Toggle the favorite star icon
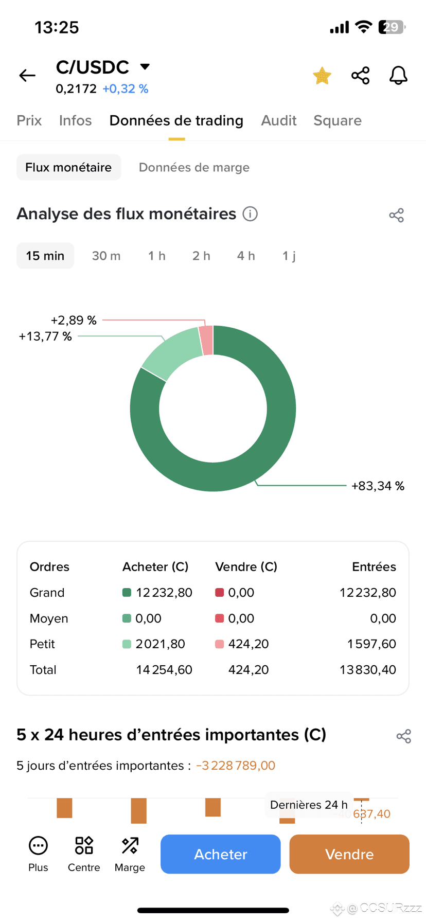The width and height of the screenshot is (426, 922). tap(322, 76)
